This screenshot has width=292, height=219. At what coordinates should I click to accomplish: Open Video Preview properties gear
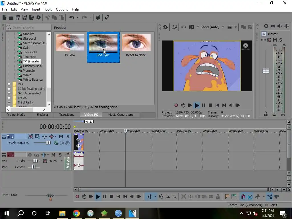pyautogui.click(x=165, y=27)
